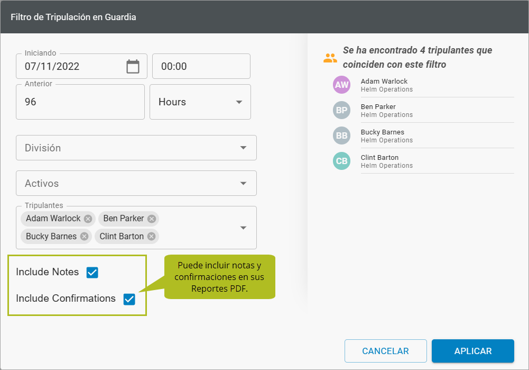Expand the División dropdown
529x370 pixels.
click(x=136, y=148)
